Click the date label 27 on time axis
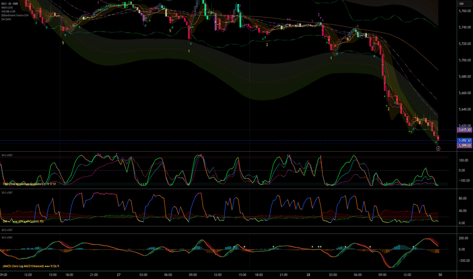 click(119, 275)
